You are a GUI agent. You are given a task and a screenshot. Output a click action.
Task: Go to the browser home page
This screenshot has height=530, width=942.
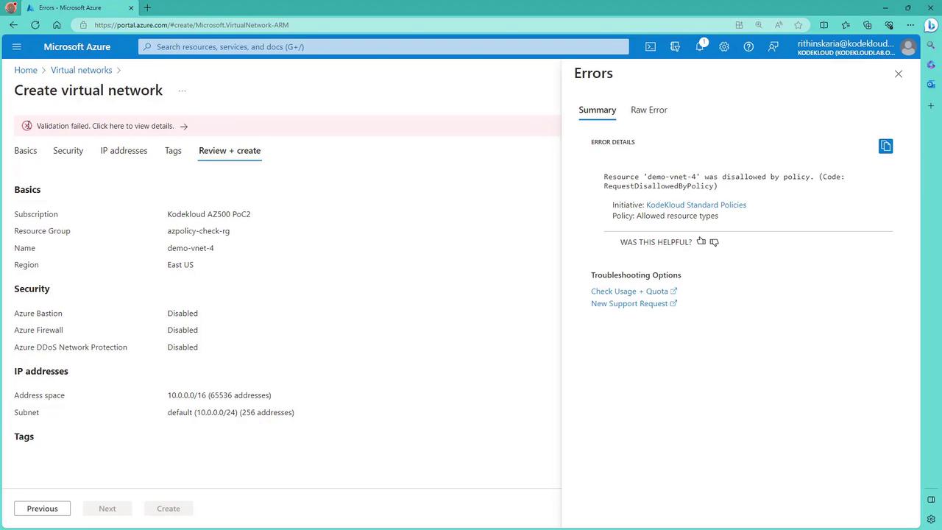[x=57, y=25]
